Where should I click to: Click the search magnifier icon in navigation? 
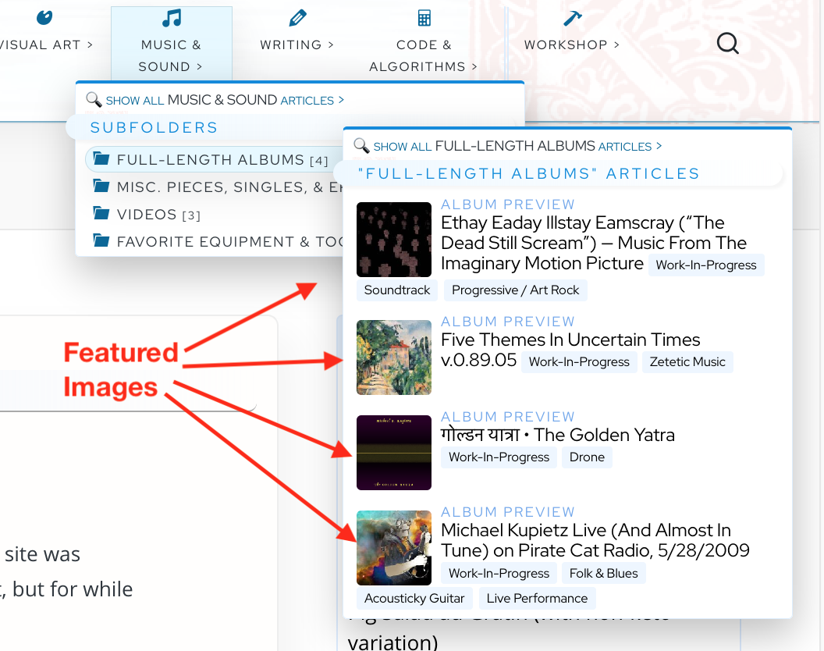click(727, 44)
